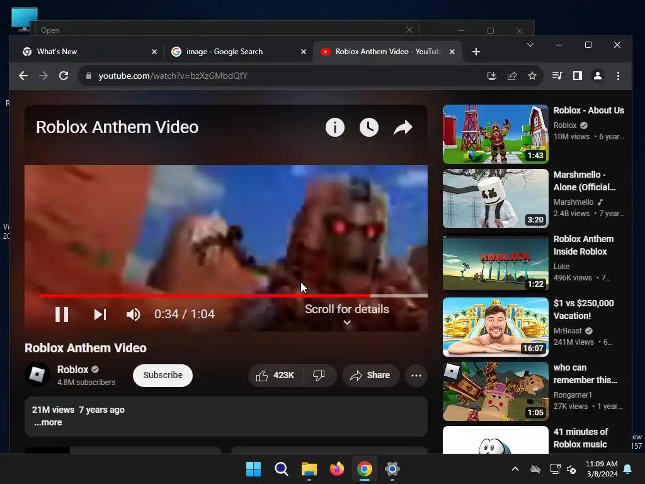
Task: Add video to Watch Later clock icon
Action: (369, 127)
